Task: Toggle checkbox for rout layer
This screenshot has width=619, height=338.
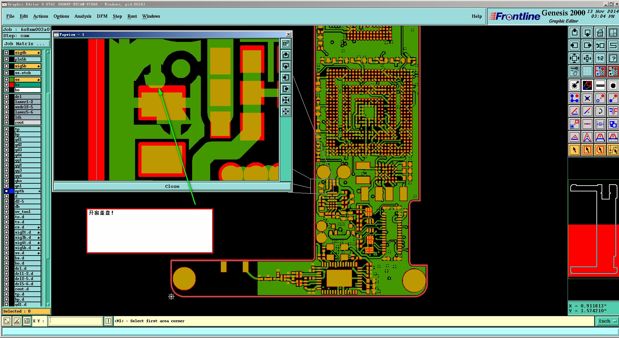Action: tap(6, 122)
